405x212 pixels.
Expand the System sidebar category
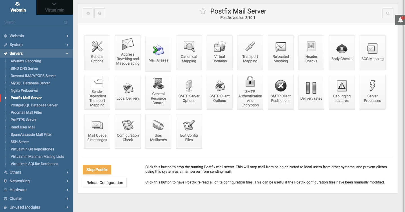36,45
